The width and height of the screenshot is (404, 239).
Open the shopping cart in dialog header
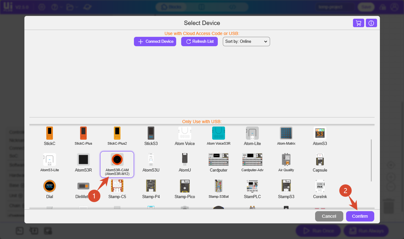(359, 23)
